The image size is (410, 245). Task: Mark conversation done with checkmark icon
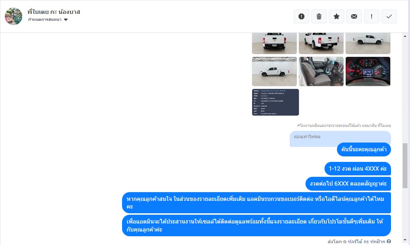tap(389, 16)
